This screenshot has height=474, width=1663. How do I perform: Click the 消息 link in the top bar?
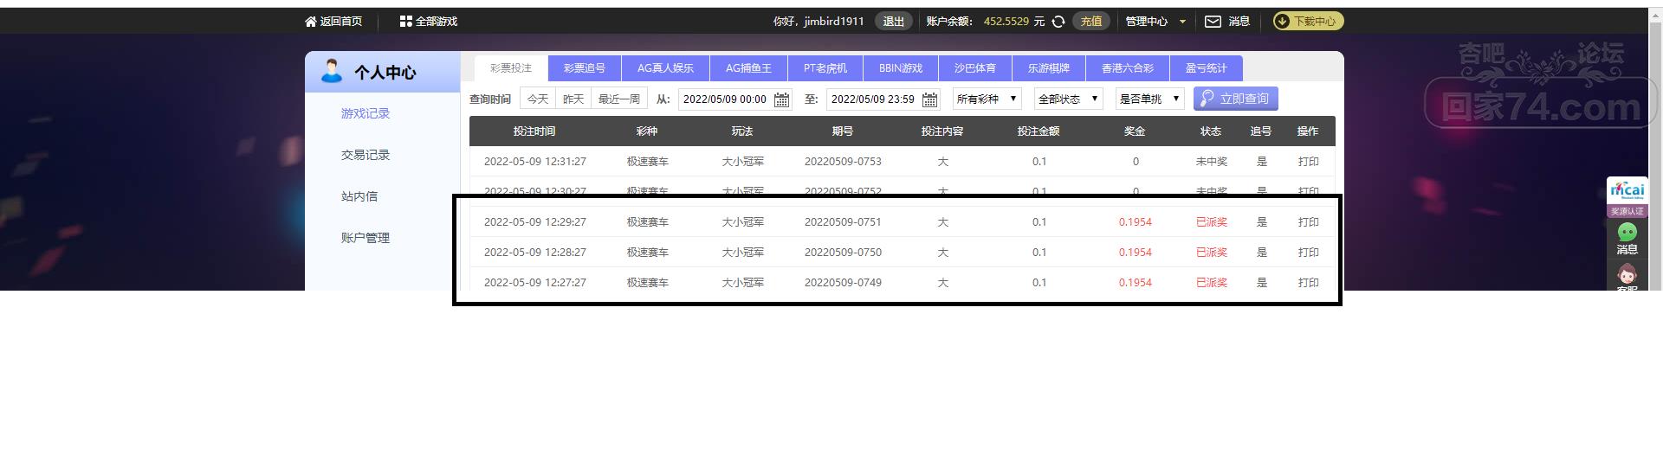[x=1239, y=22]
